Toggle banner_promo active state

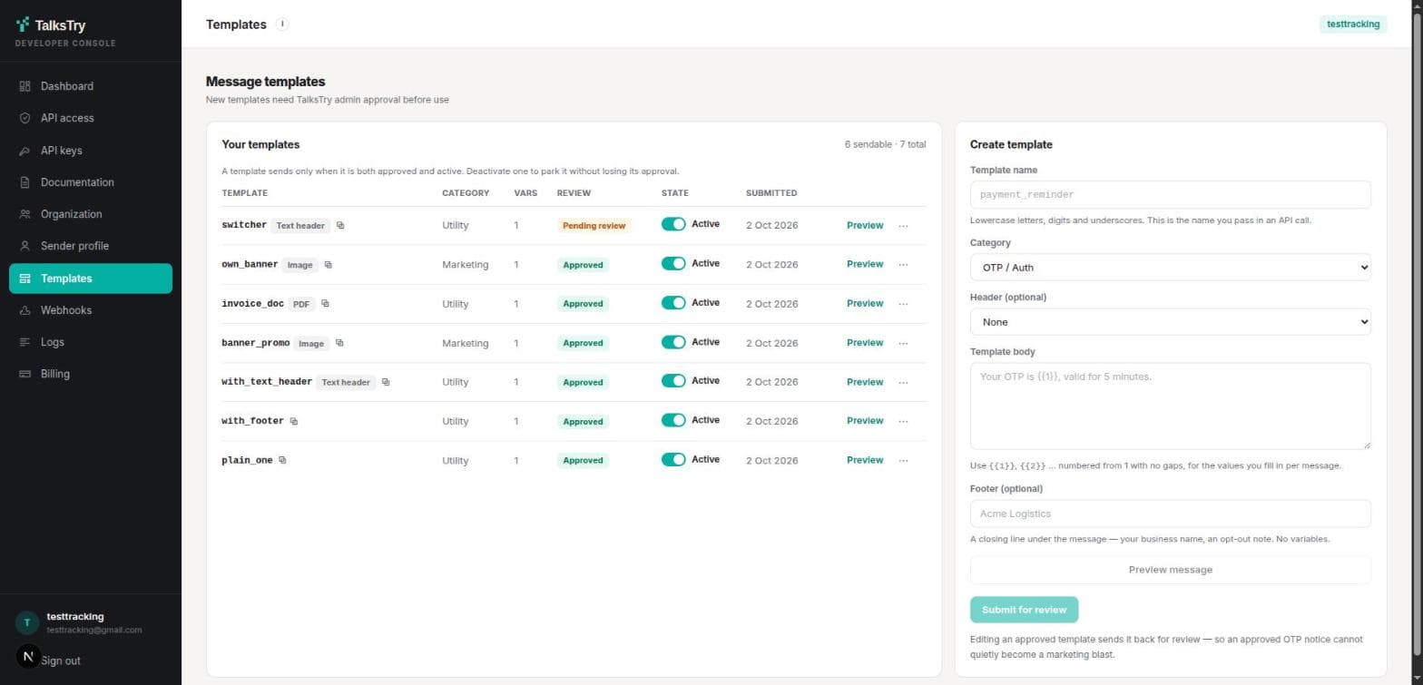tap(673, 342)
